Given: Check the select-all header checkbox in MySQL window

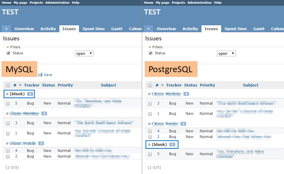Looking at the screenshot, I should (x=8, y=85).
